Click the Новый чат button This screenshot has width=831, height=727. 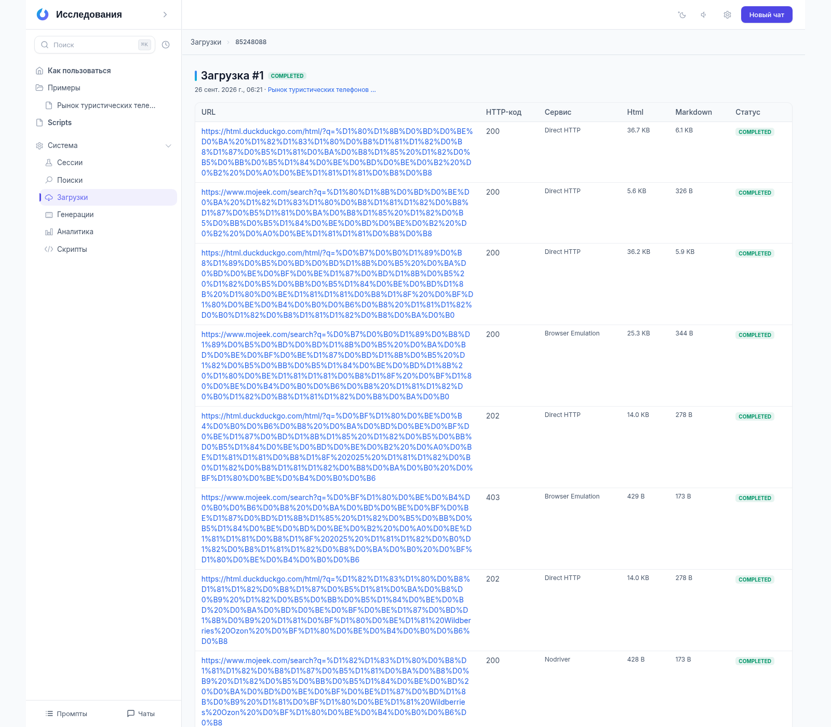pyautogui.click(x=767, y=15)
